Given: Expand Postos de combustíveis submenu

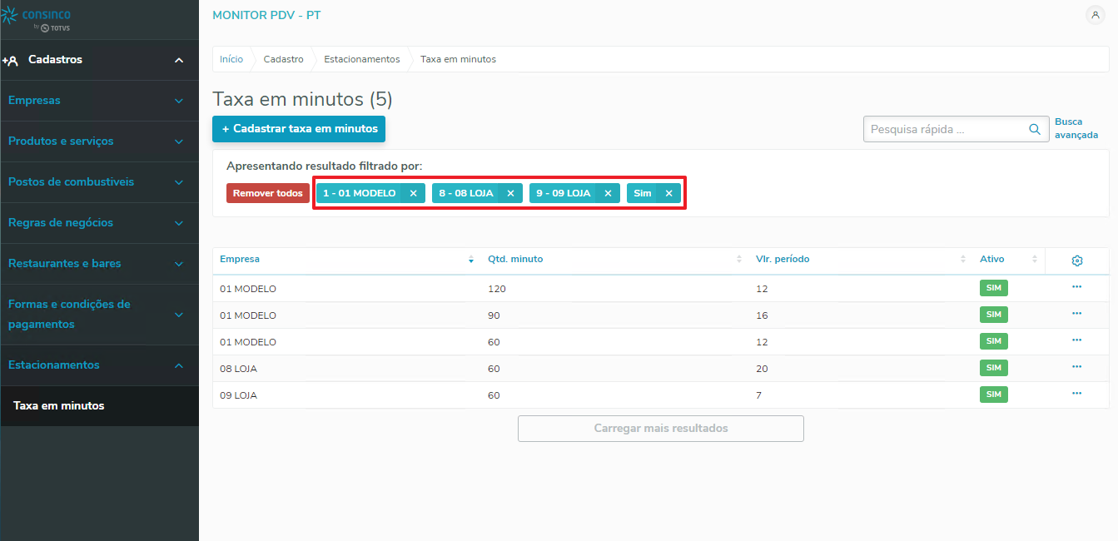Looking at the screenshot, I should click(x=179, y=182).
